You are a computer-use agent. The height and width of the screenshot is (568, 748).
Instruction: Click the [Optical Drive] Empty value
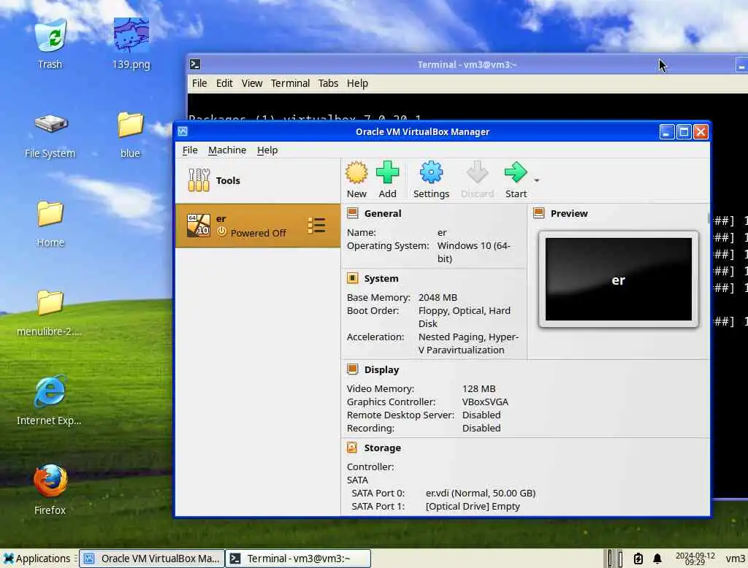pos(473,506)
